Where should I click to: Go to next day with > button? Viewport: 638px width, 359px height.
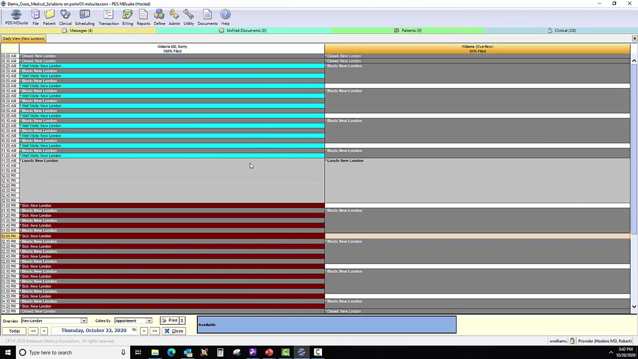coord(144,331)
